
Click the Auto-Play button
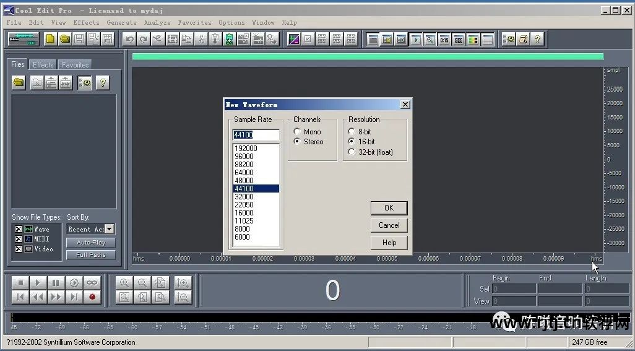pyautogui.click(x=91, y=243)
